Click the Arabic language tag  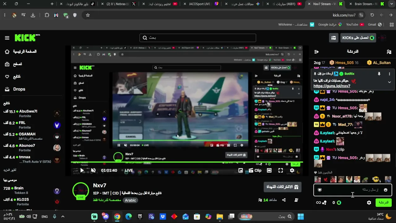(x=130, y=200)
